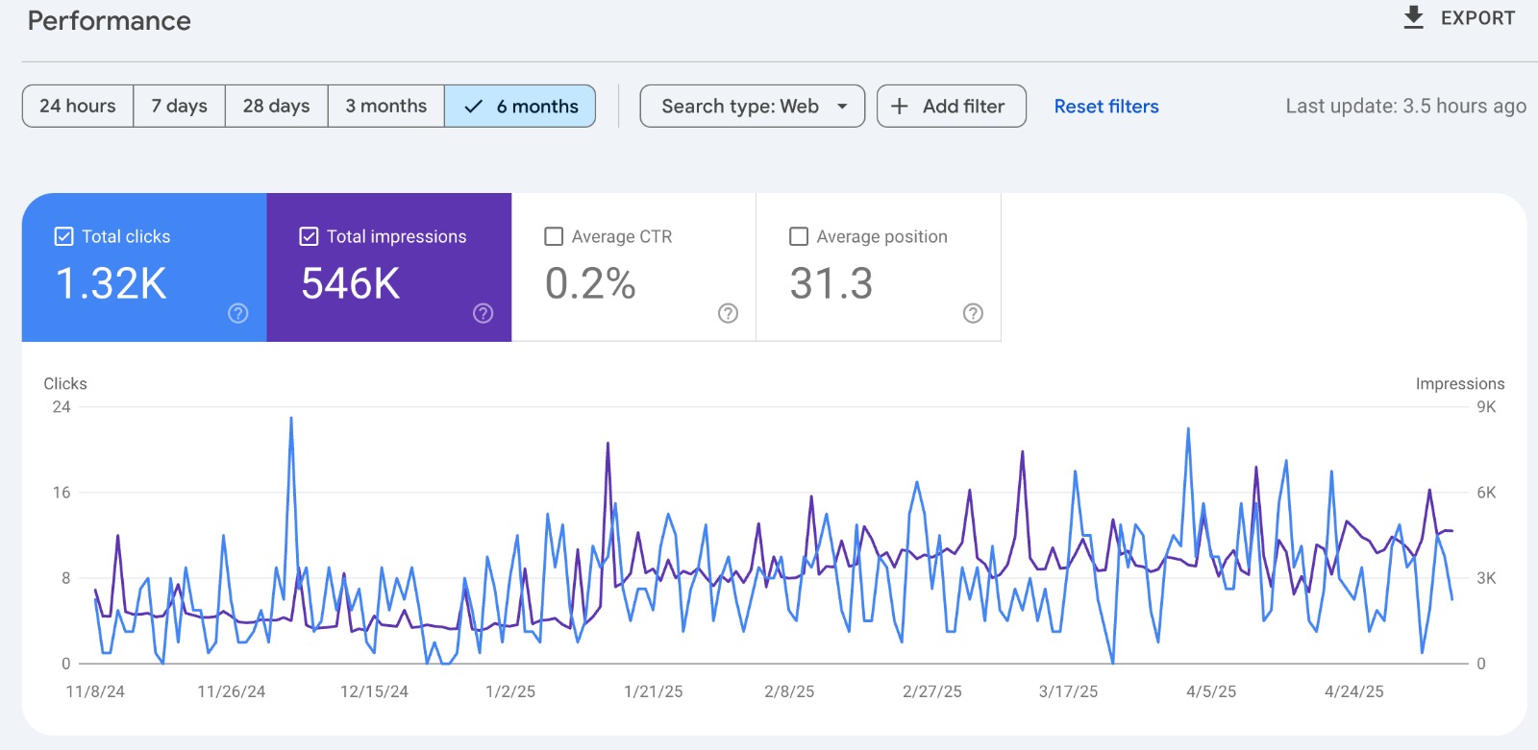This screenshot has width=1538, height=750.
Task: Open help icon on Total clicks card
Action: click(238, 313)
